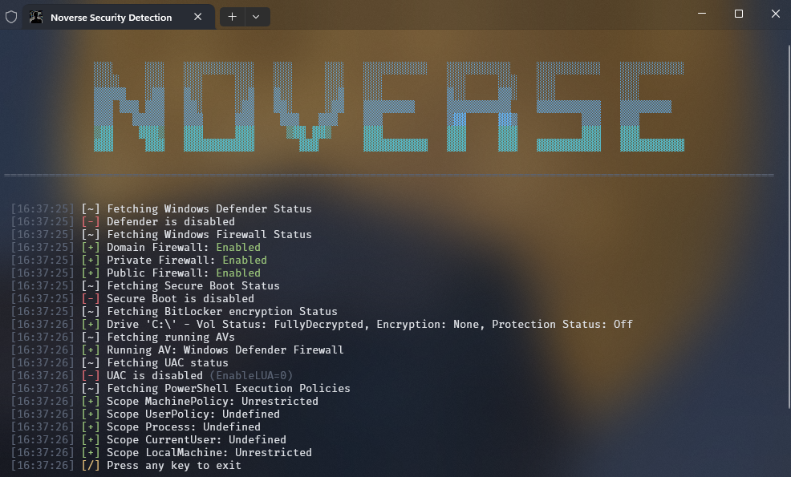791x477 pixels.
Task: Click 'Scope UserPolicy: Undefined' line
Action: coord(145,414)
